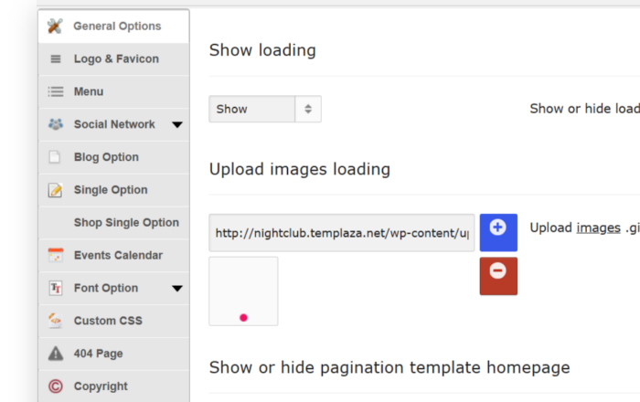Screen dimensions: 640x402
Task: Click the Custom CSS code icon
Action: click(55, 321)
